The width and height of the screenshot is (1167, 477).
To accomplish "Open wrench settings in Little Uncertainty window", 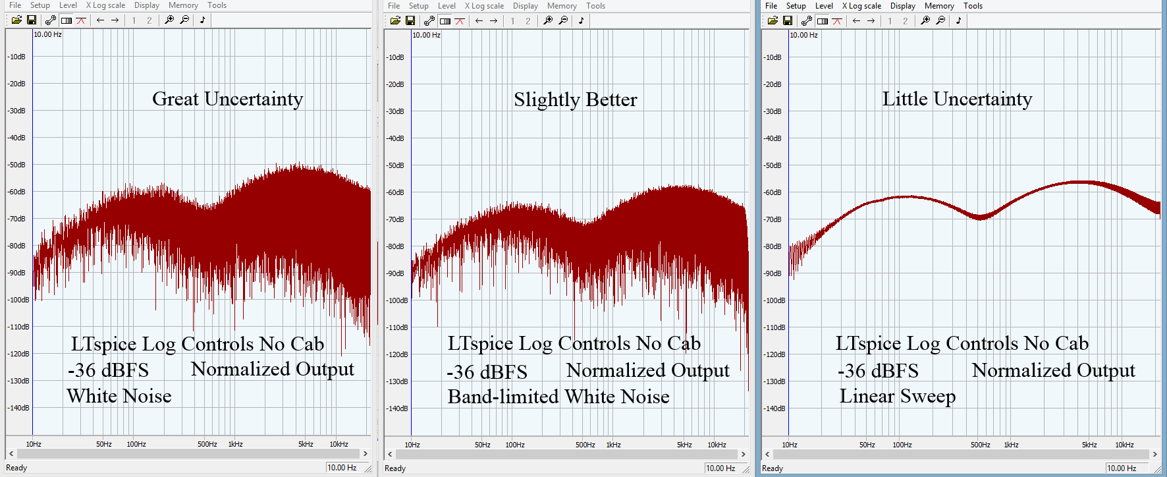I will click(807, 20).
